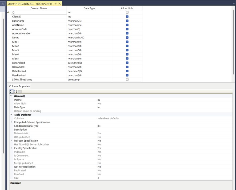Image resolution: width=236 pixels, height=190 pixels.
Task: Click the Categorized view icon in Column Properties
Action: click(11, 91)
